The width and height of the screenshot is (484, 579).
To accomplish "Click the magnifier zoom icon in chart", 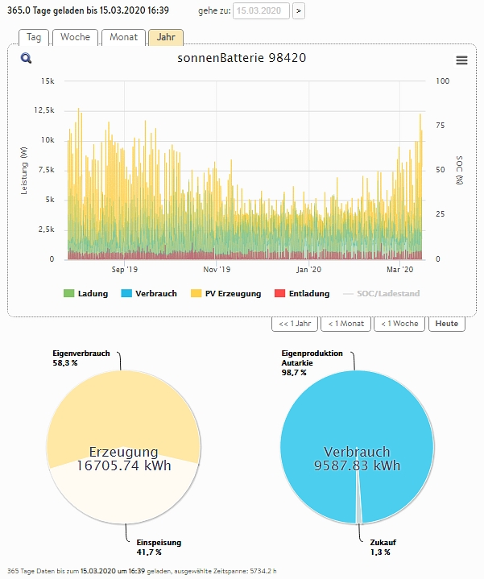I will coord(27,59).
